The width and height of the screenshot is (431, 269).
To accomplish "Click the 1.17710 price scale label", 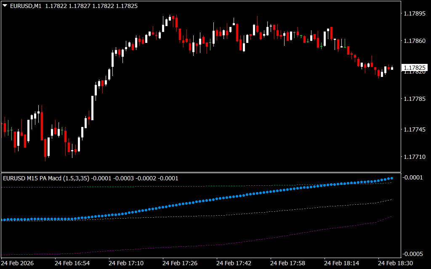I will 415,157.
